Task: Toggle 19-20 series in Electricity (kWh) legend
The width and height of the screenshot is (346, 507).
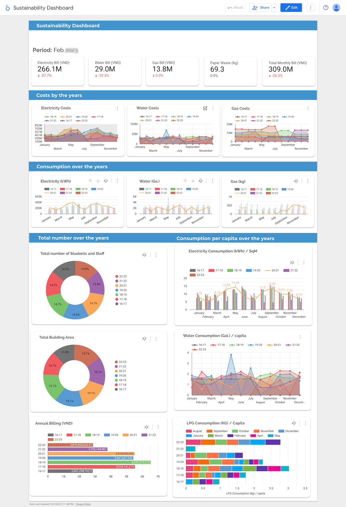Action: coord(97,189)
